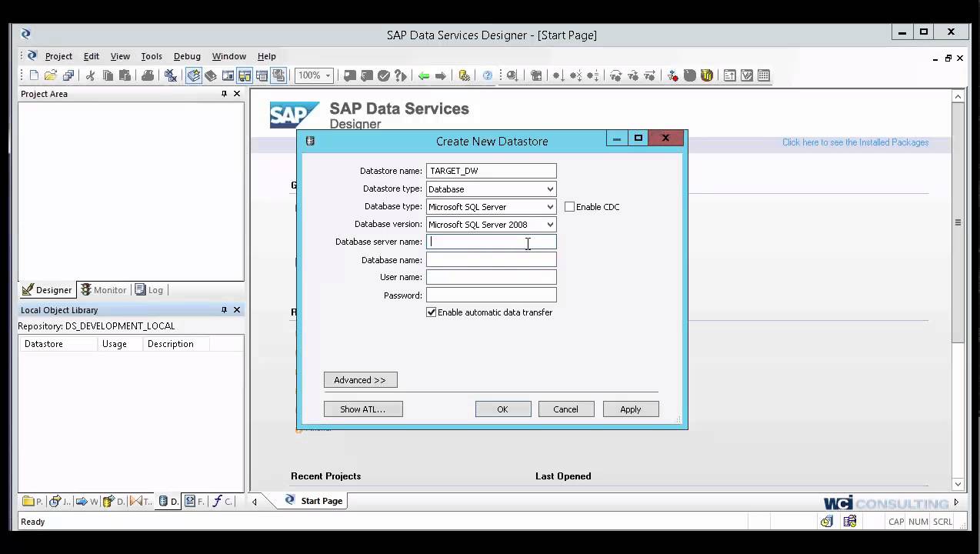
Task: Open the Datastore type dropdown
Action: click(550, 189)
